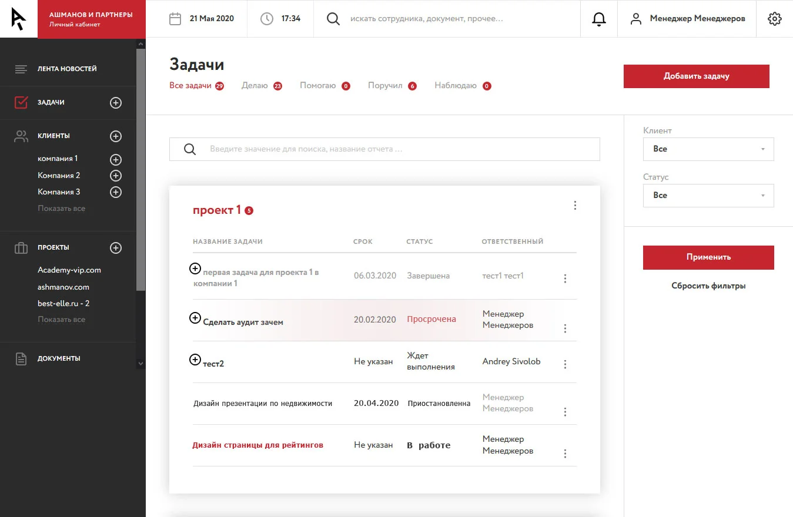Expand the subtask list for тест2
793x517 pixels.
(x=195, y=359)
